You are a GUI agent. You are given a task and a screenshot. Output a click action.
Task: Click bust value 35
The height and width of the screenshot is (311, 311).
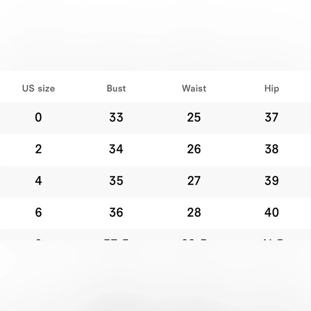(116, 181)
